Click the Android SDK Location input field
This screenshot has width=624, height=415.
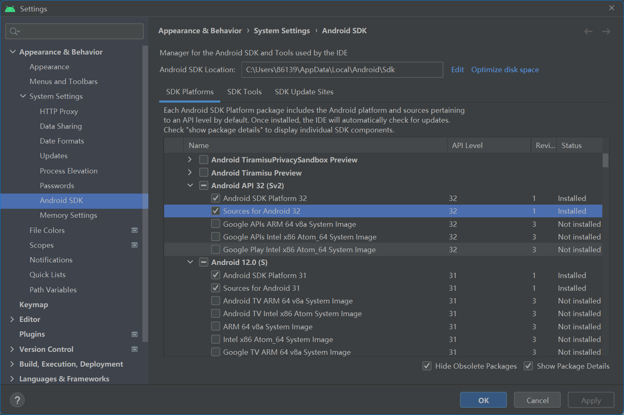[x=342, y=70]
